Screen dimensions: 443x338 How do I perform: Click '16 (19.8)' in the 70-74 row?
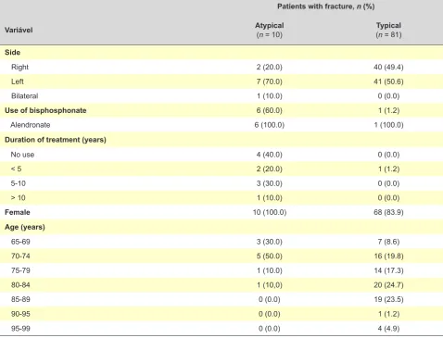point(388,256)
